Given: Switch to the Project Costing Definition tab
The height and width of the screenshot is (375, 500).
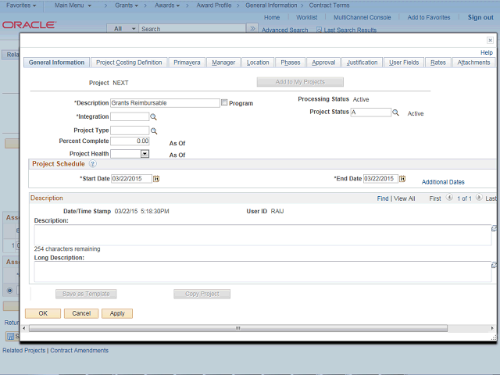Looking at the screenshot, I should 128,62.
